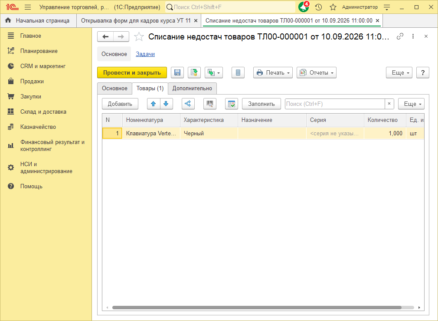Image resolution: width=438 pixels, height=321 pixels.
Task: Select the Черный characteristic cell
Action: [209, 133]
